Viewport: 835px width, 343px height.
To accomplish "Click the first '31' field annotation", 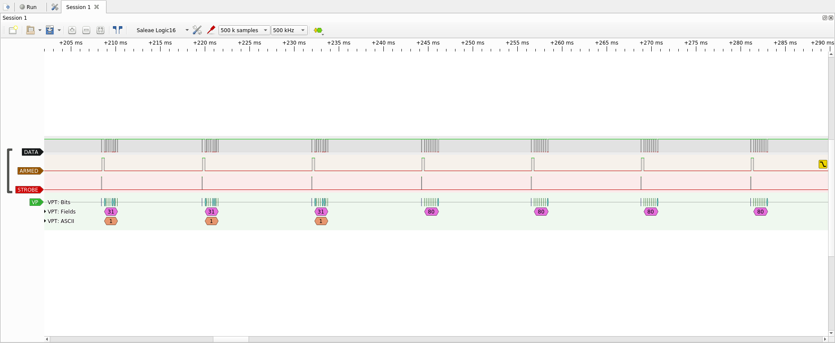I will click(x=111, y=211).
